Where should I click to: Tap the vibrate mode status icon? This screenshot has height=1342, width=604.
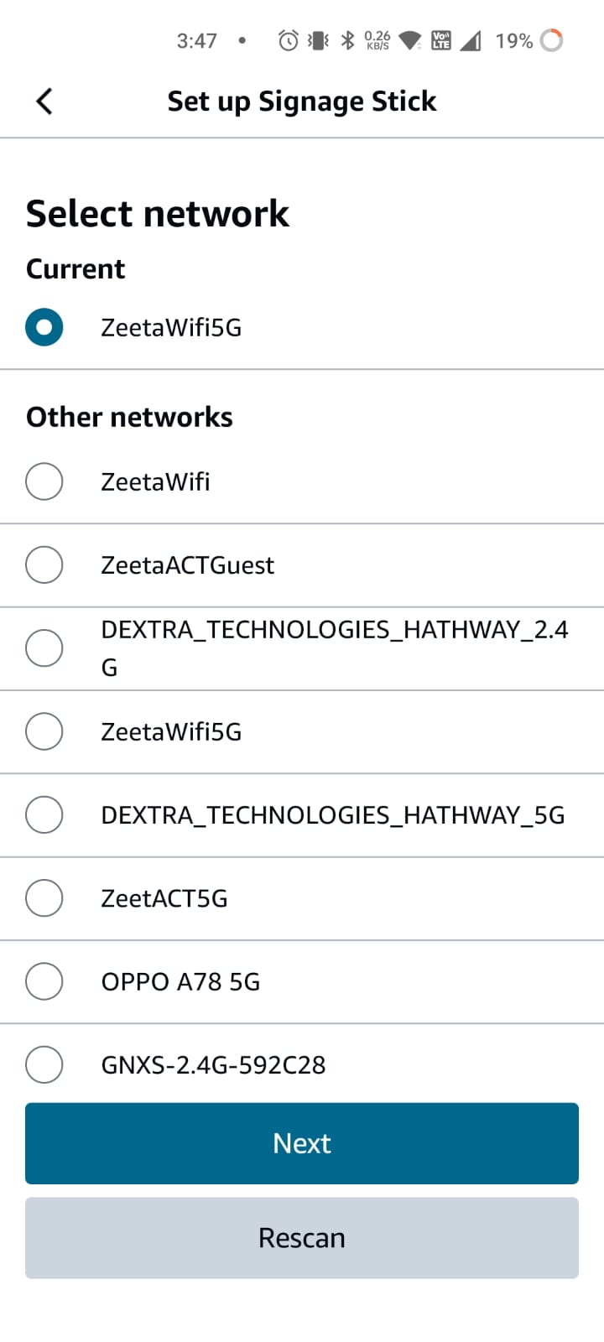pos(318,40)
